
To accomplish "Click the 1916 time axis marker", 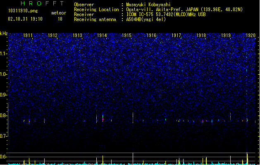I will point(151,35).
